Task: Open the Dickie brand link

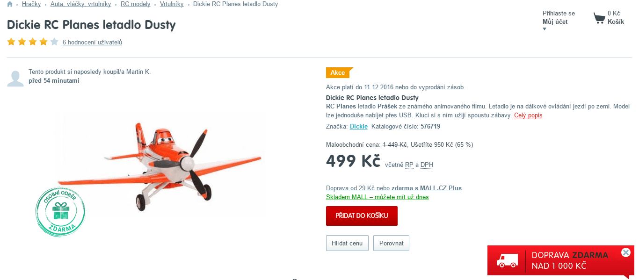Action: pos(359,126)
